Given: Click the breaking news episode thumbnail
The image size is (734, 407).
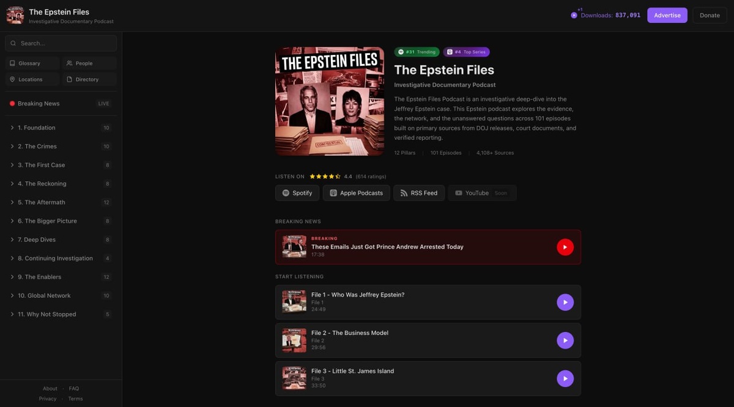Looking at the screenshot, I should click(294, 247).
